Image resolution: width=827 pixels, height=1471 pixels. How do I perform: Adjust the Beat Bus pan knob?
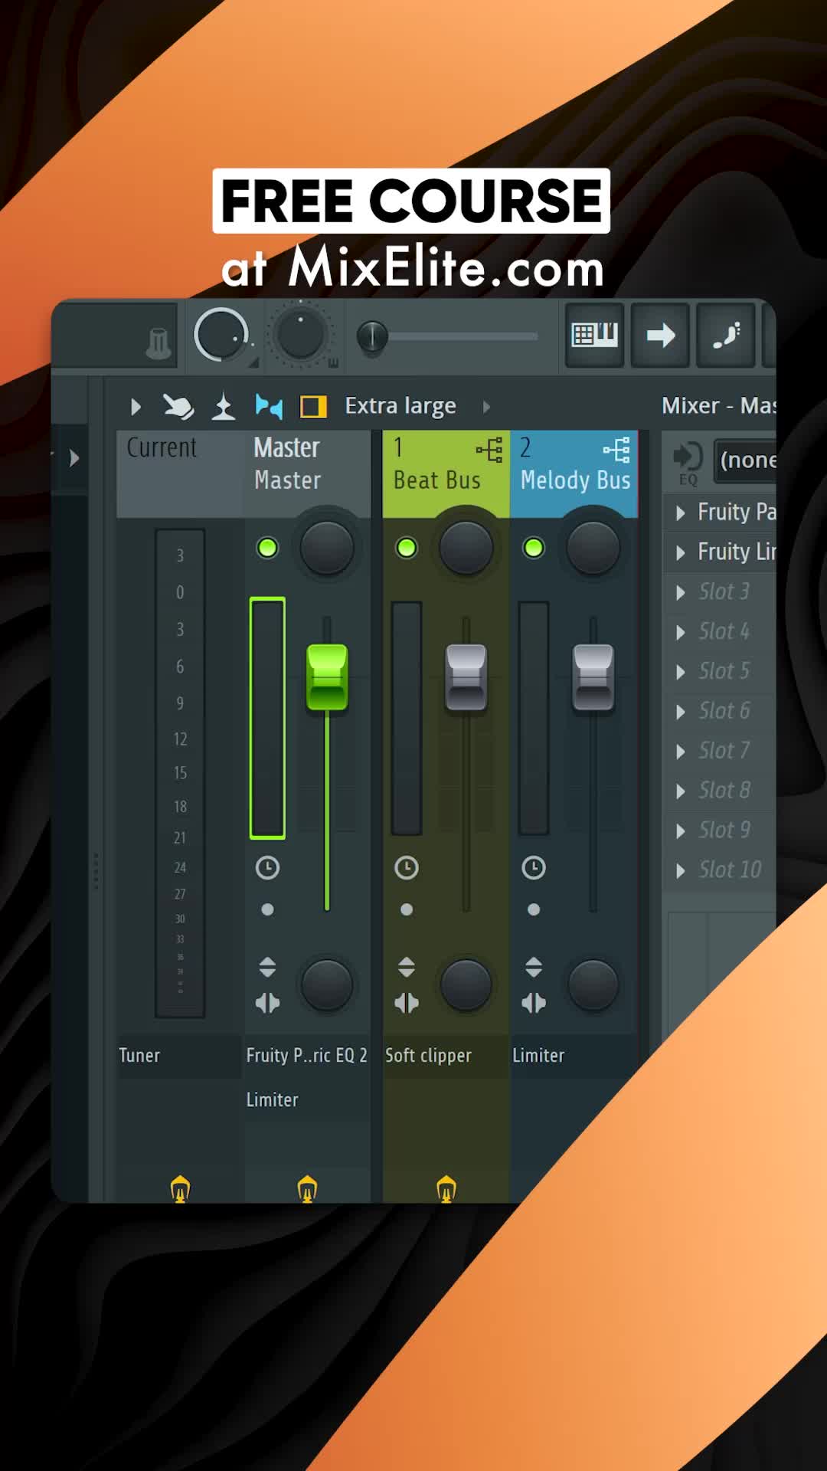(466, 548)
